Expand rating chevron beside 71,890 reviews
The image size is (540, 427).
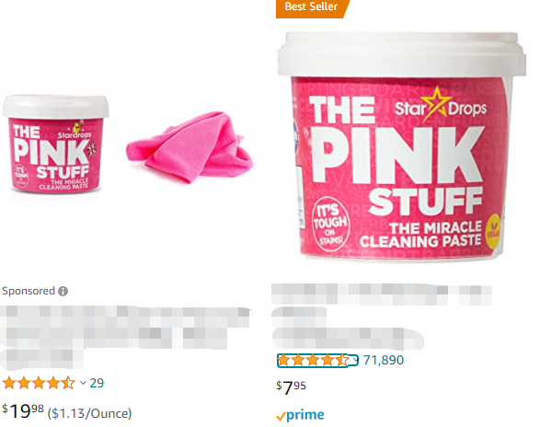coord(356,361)
